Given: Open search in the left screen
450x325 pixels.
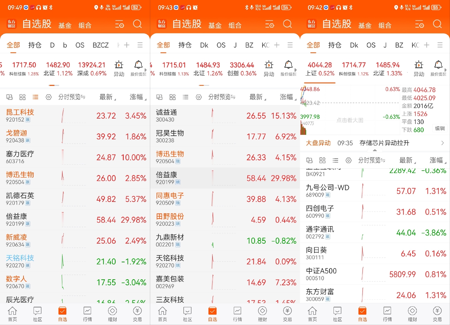Looking at the screenshot, I should pos(138,24).
